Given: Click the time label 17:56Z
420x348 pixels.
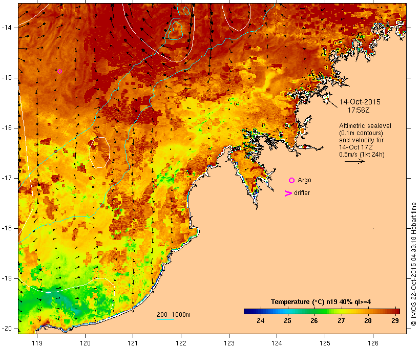Looking at the screenshot, I should coord(359,110).
